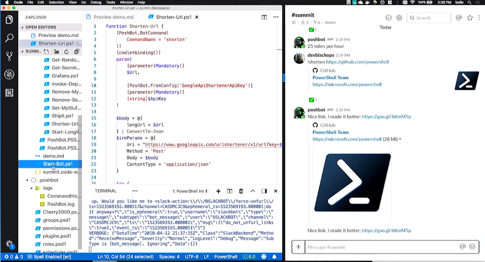Open Slack channel details info icon
The image size is (485, 262).
[x=389, y=18]
